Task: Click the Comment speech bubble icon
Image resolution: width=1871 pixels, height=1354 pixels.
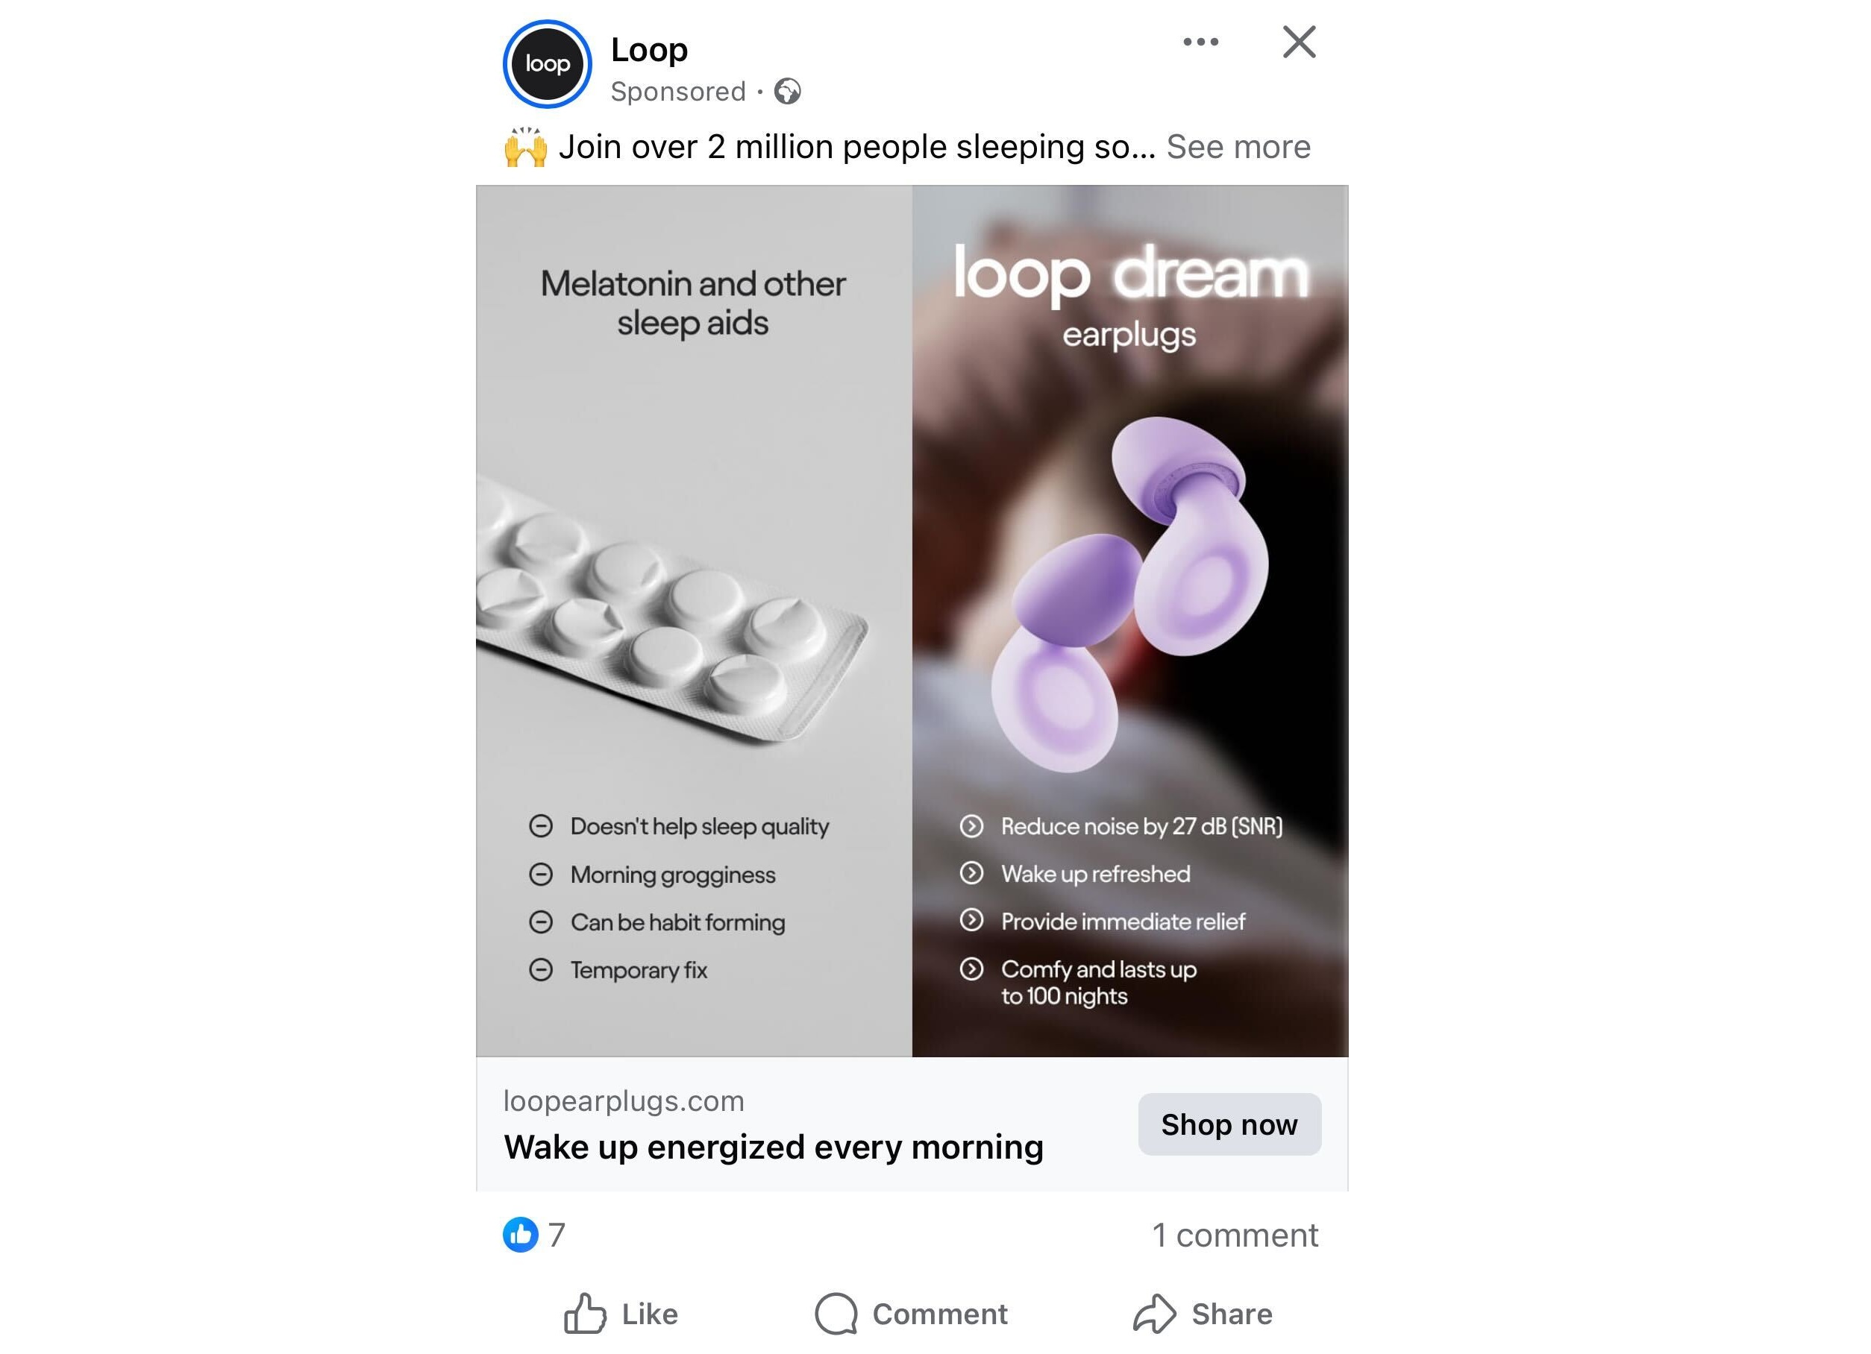Action: (839, 1314)
